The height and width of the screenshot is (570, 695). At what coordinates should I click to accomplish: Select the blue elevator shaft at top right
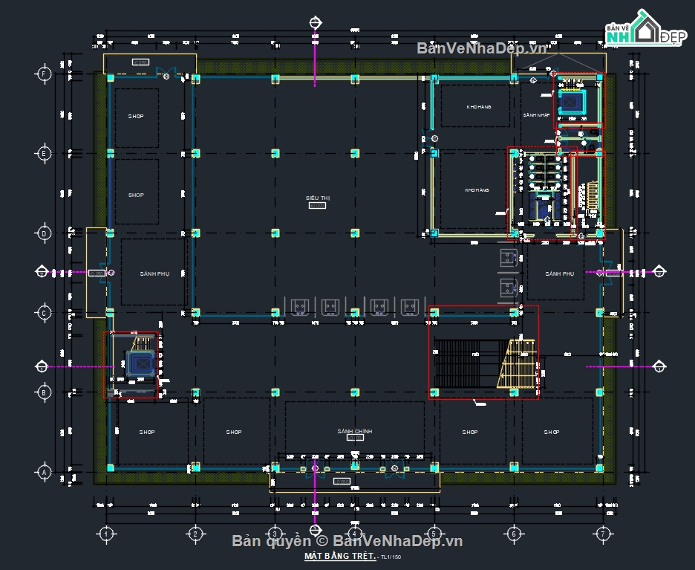[572, 103]
